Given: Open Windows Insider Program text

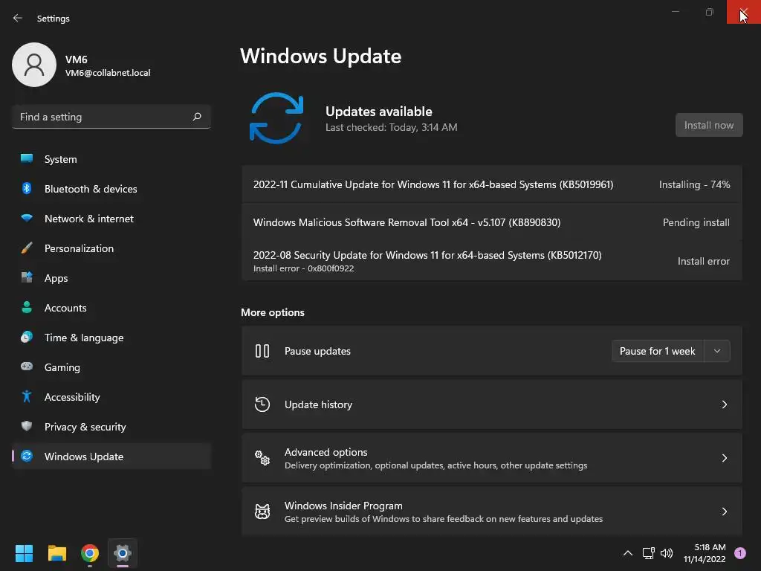Looking at the screenshot, I should click(x=343, y=506).
